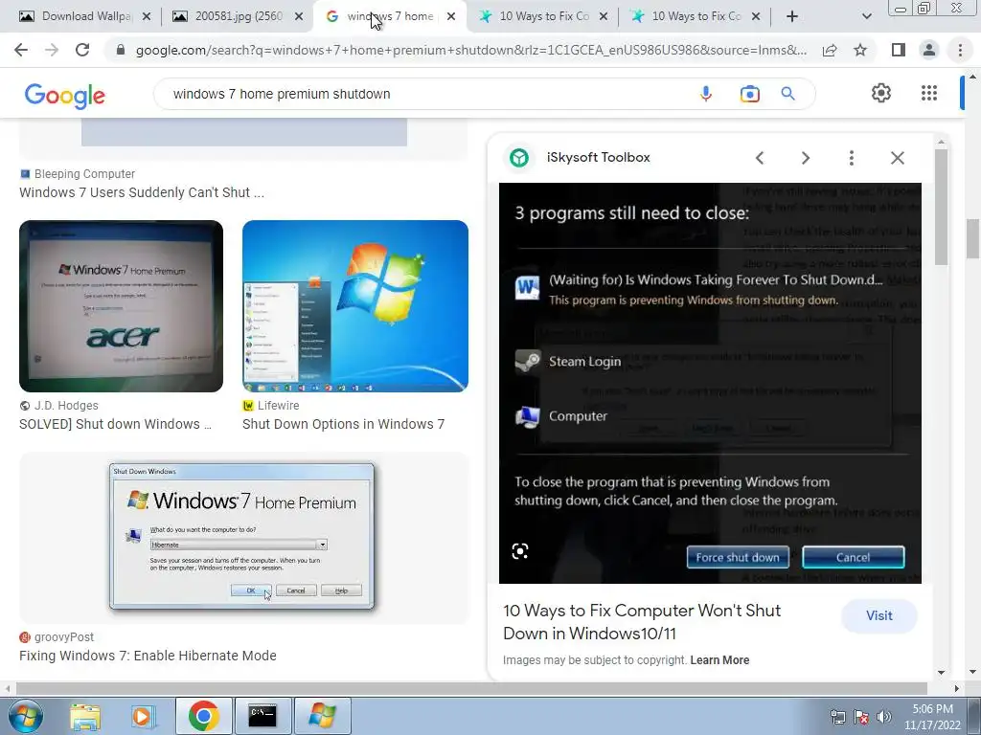Open the Windows Start button
This screenshot has width=981, height=735.
tap(26, 716)
